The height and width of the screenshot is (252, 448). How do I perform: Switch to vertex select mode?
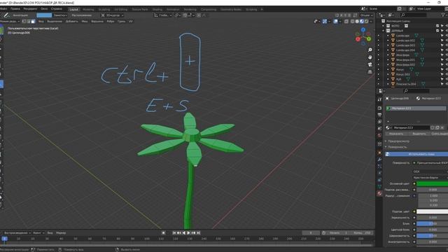pos(24,22)
